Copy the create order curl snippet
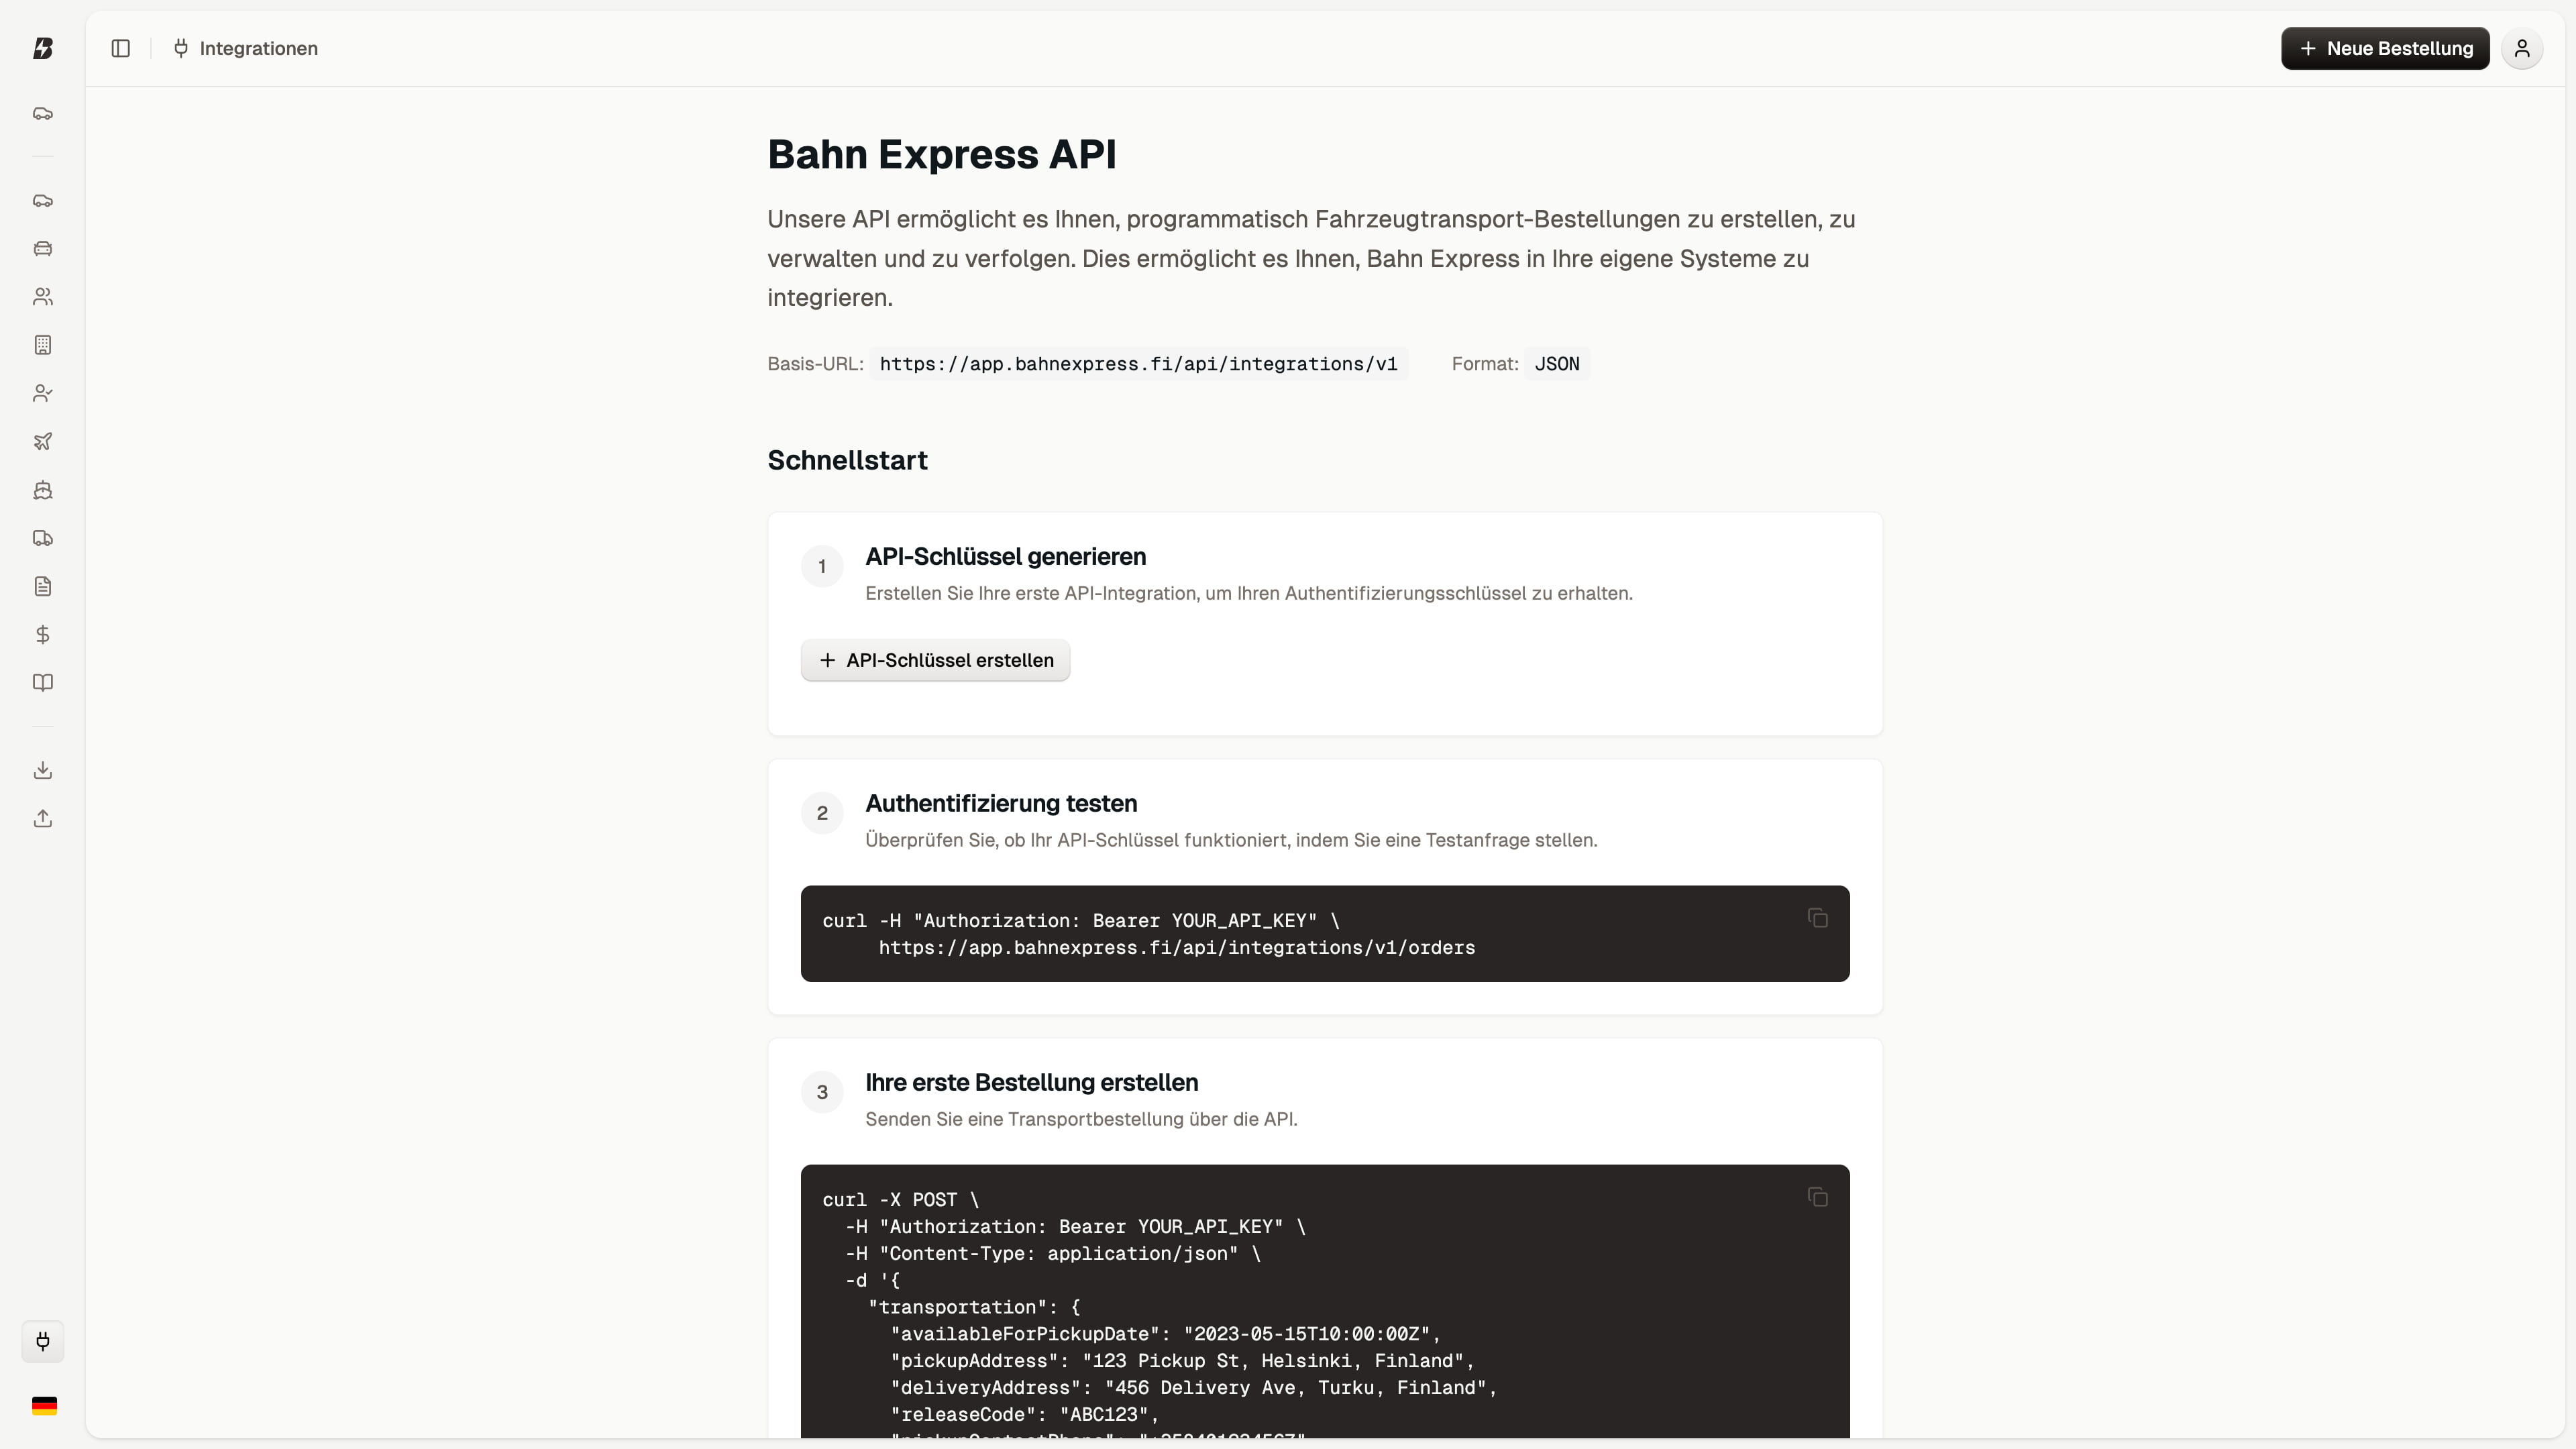Viewport: 2576px width, 1449px height. (x=1818, y=1197)
